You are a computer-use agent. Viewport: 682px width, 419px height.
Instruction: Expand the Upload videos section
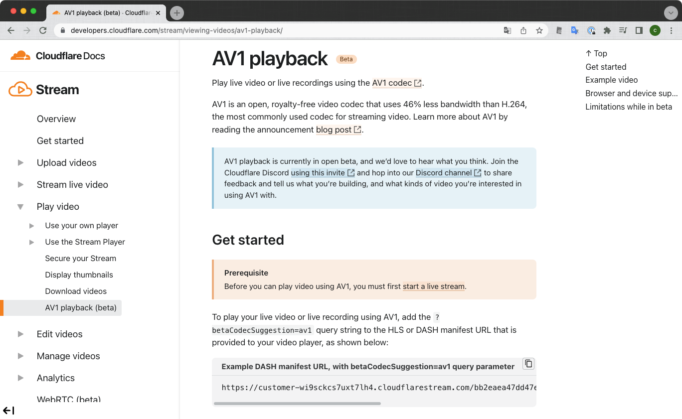tap(20, 162)
